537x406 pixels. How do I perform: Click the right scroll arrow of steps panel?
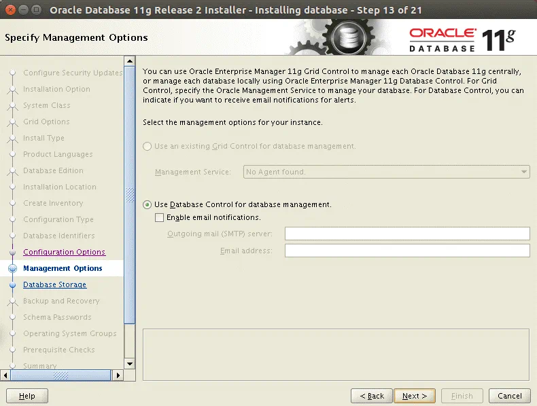coord(117,375)
